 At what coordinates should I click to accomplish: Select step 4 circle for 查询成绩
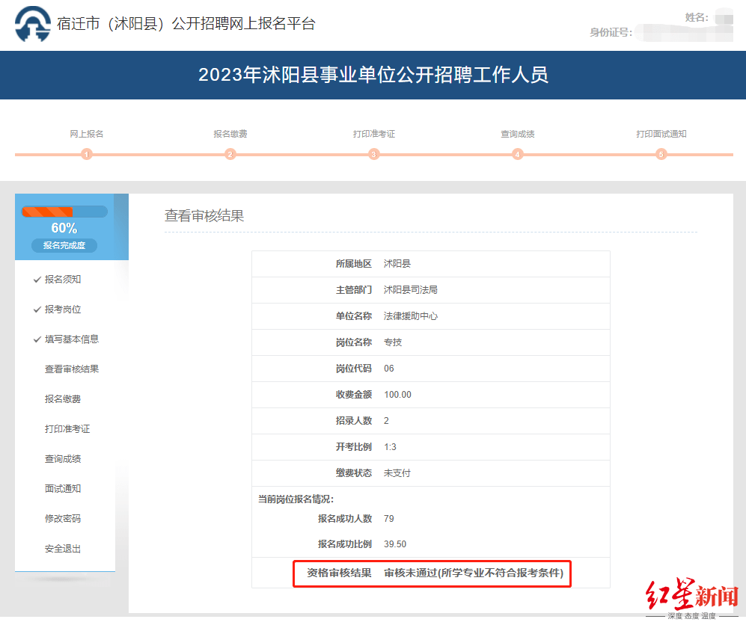pos(518,154)
